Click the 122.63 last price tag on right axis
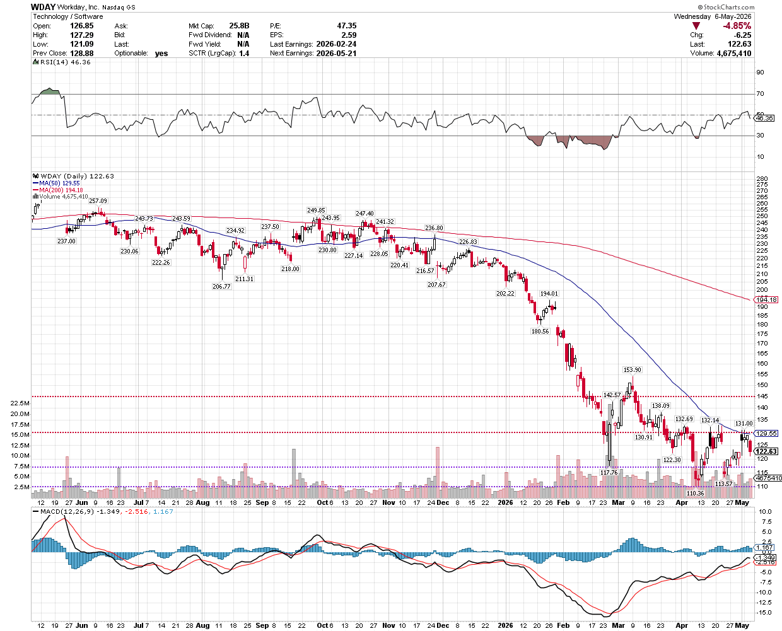782x631 pixels. point(766,451)
